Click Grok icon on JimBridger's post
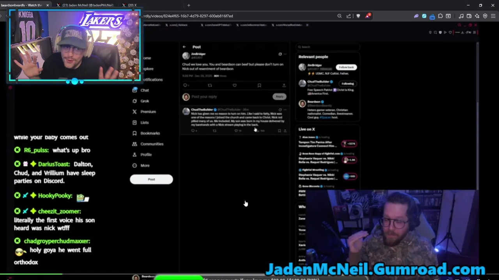 (x=280, y=54)
